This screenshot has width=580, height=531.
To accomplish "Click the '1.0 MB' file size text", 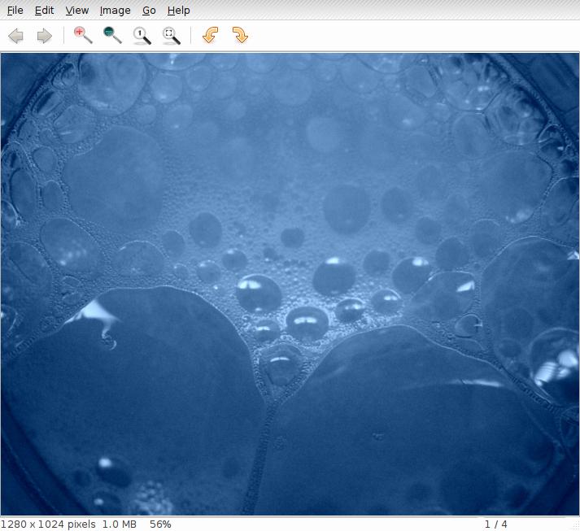I will coord(119,524).
